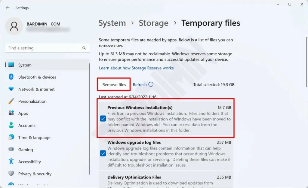Screen dimensions: 308x188
Task: Click the 235 MB size value
Action: tap(224, 177)
